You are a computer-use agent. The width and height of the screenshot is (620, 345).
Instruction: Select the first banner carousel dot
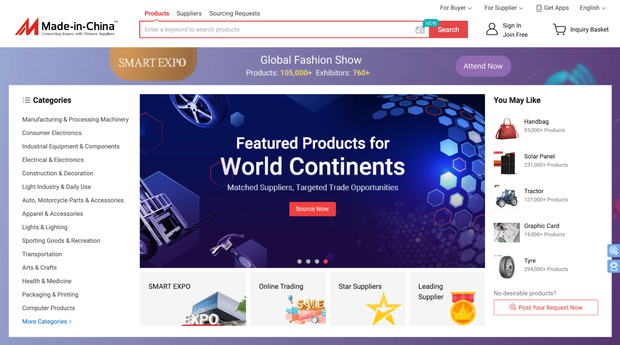pos(299,262)
